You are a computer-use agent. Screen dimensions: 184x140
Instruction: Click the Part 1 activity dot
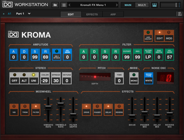click(4, 14)
